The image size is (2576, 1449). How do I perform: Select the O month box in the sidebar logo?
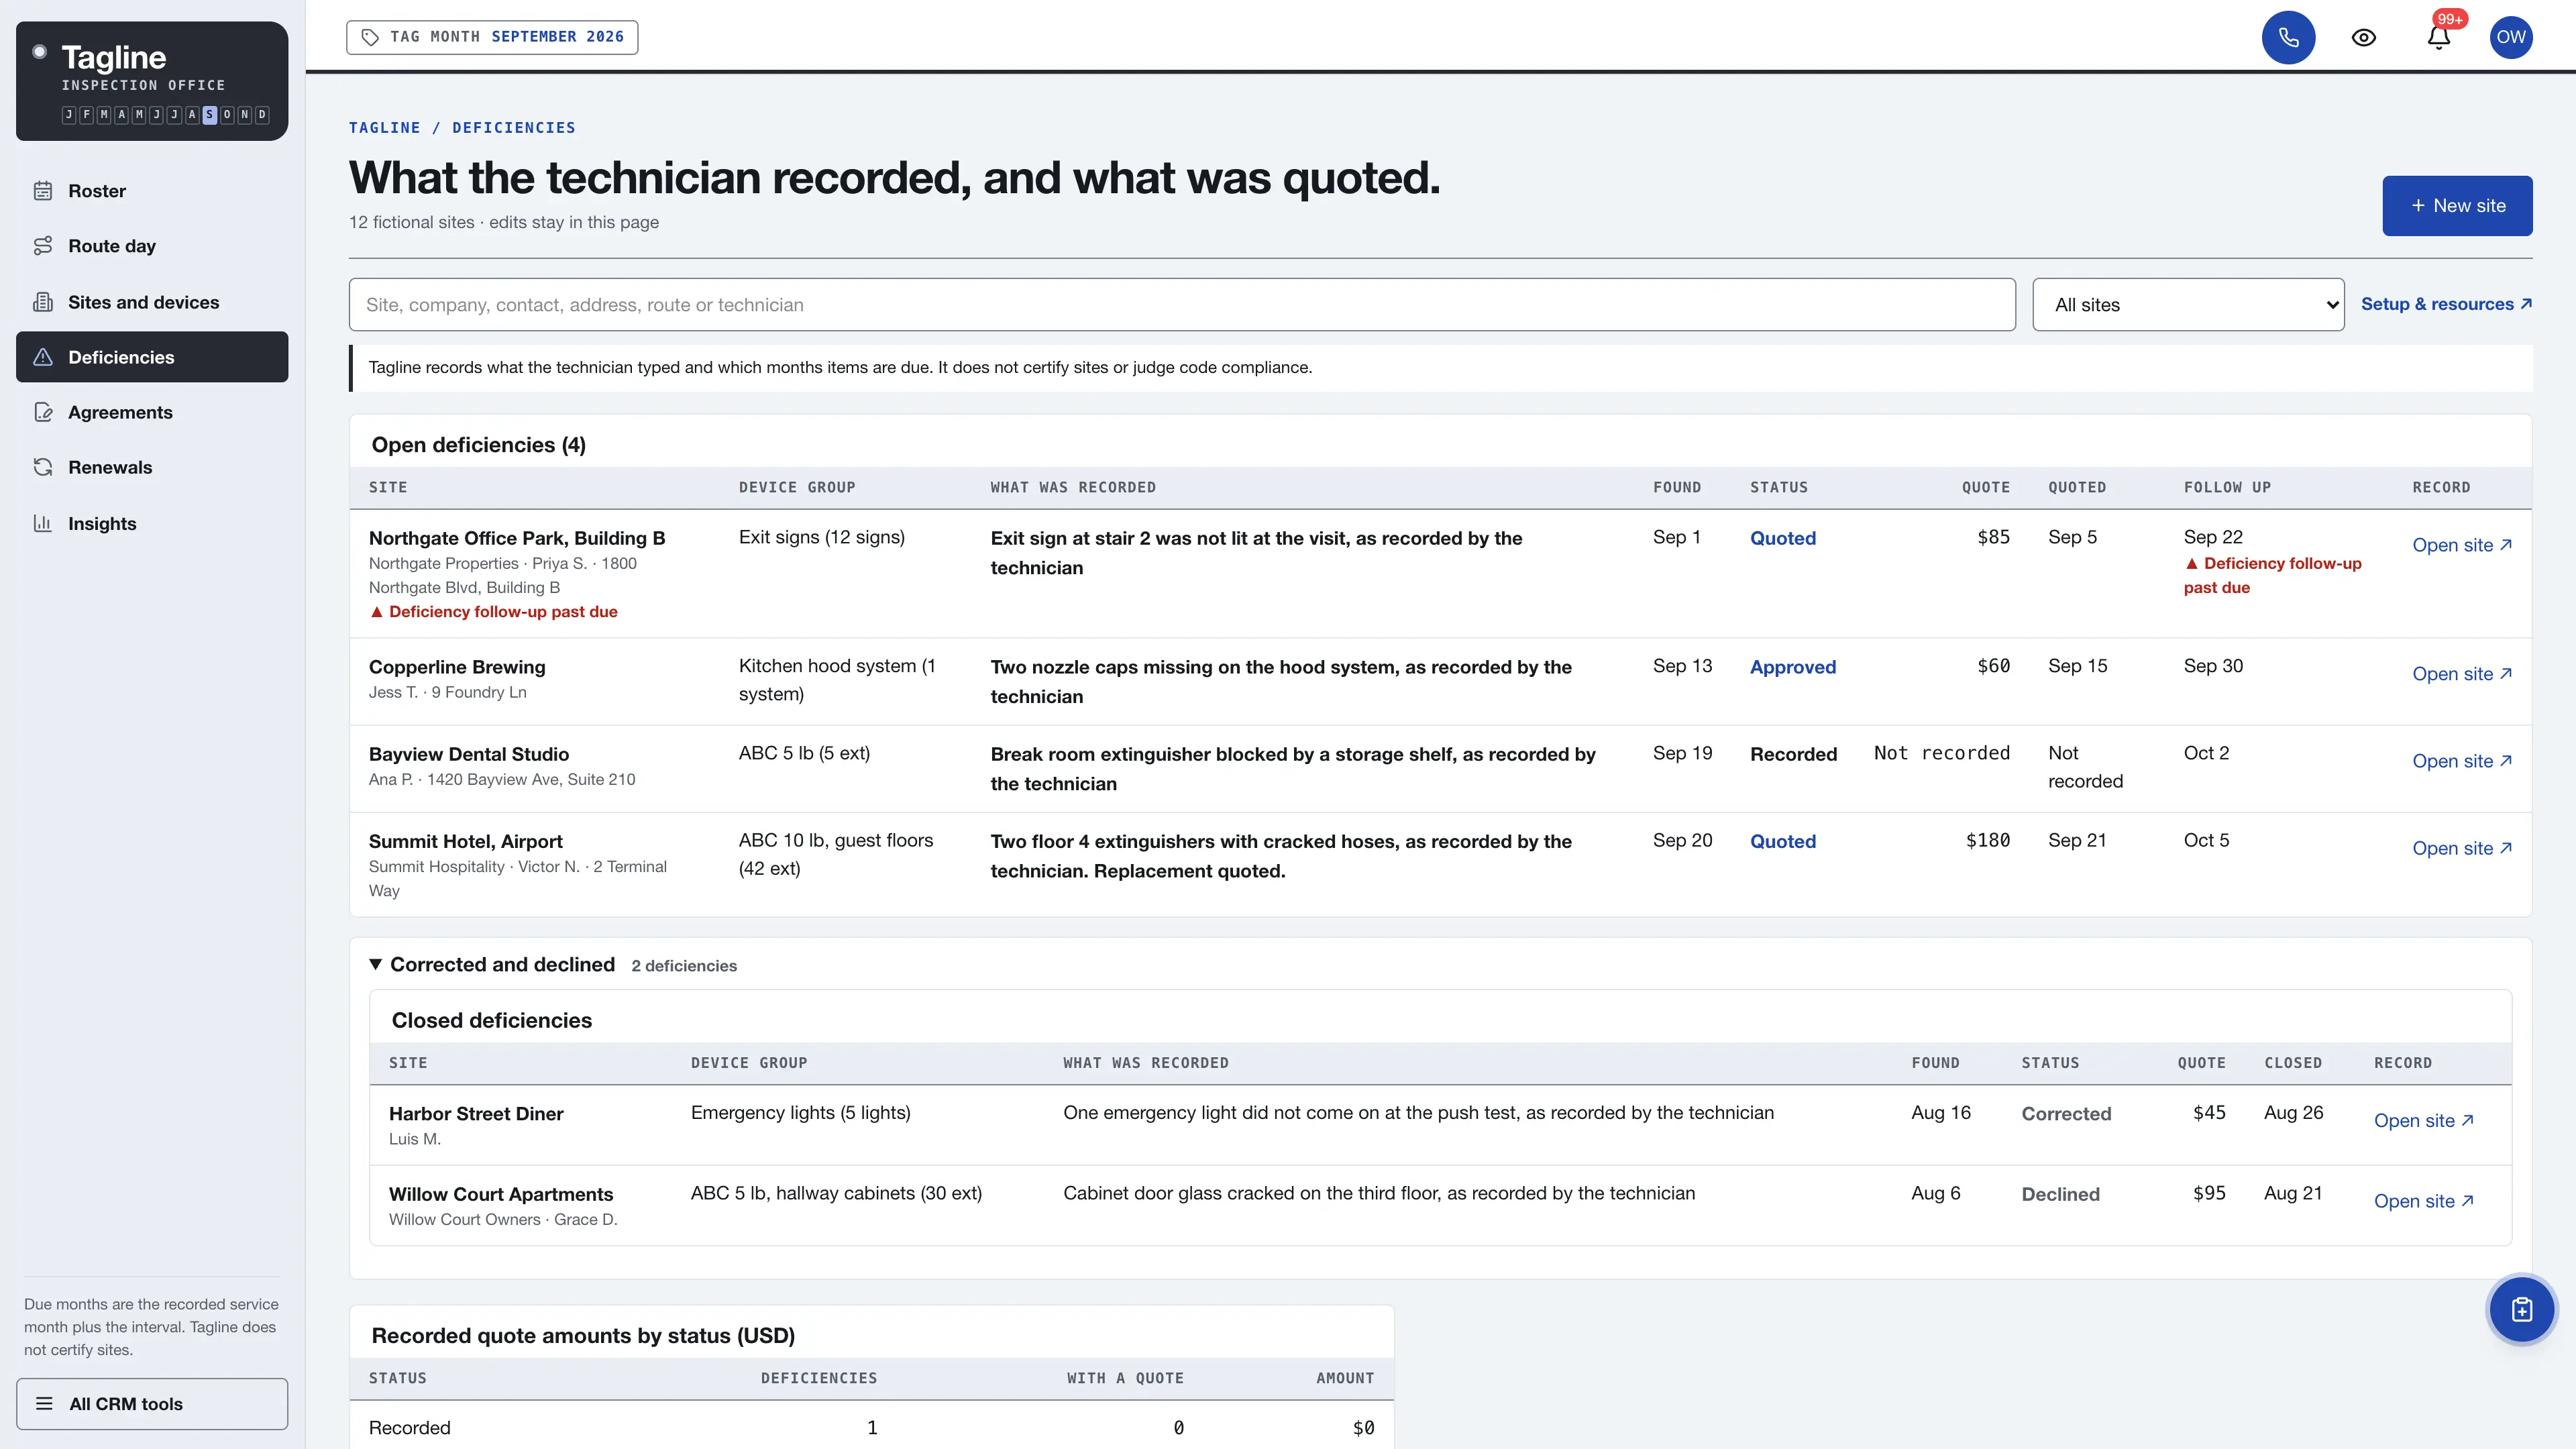click(x=227, y=115)
